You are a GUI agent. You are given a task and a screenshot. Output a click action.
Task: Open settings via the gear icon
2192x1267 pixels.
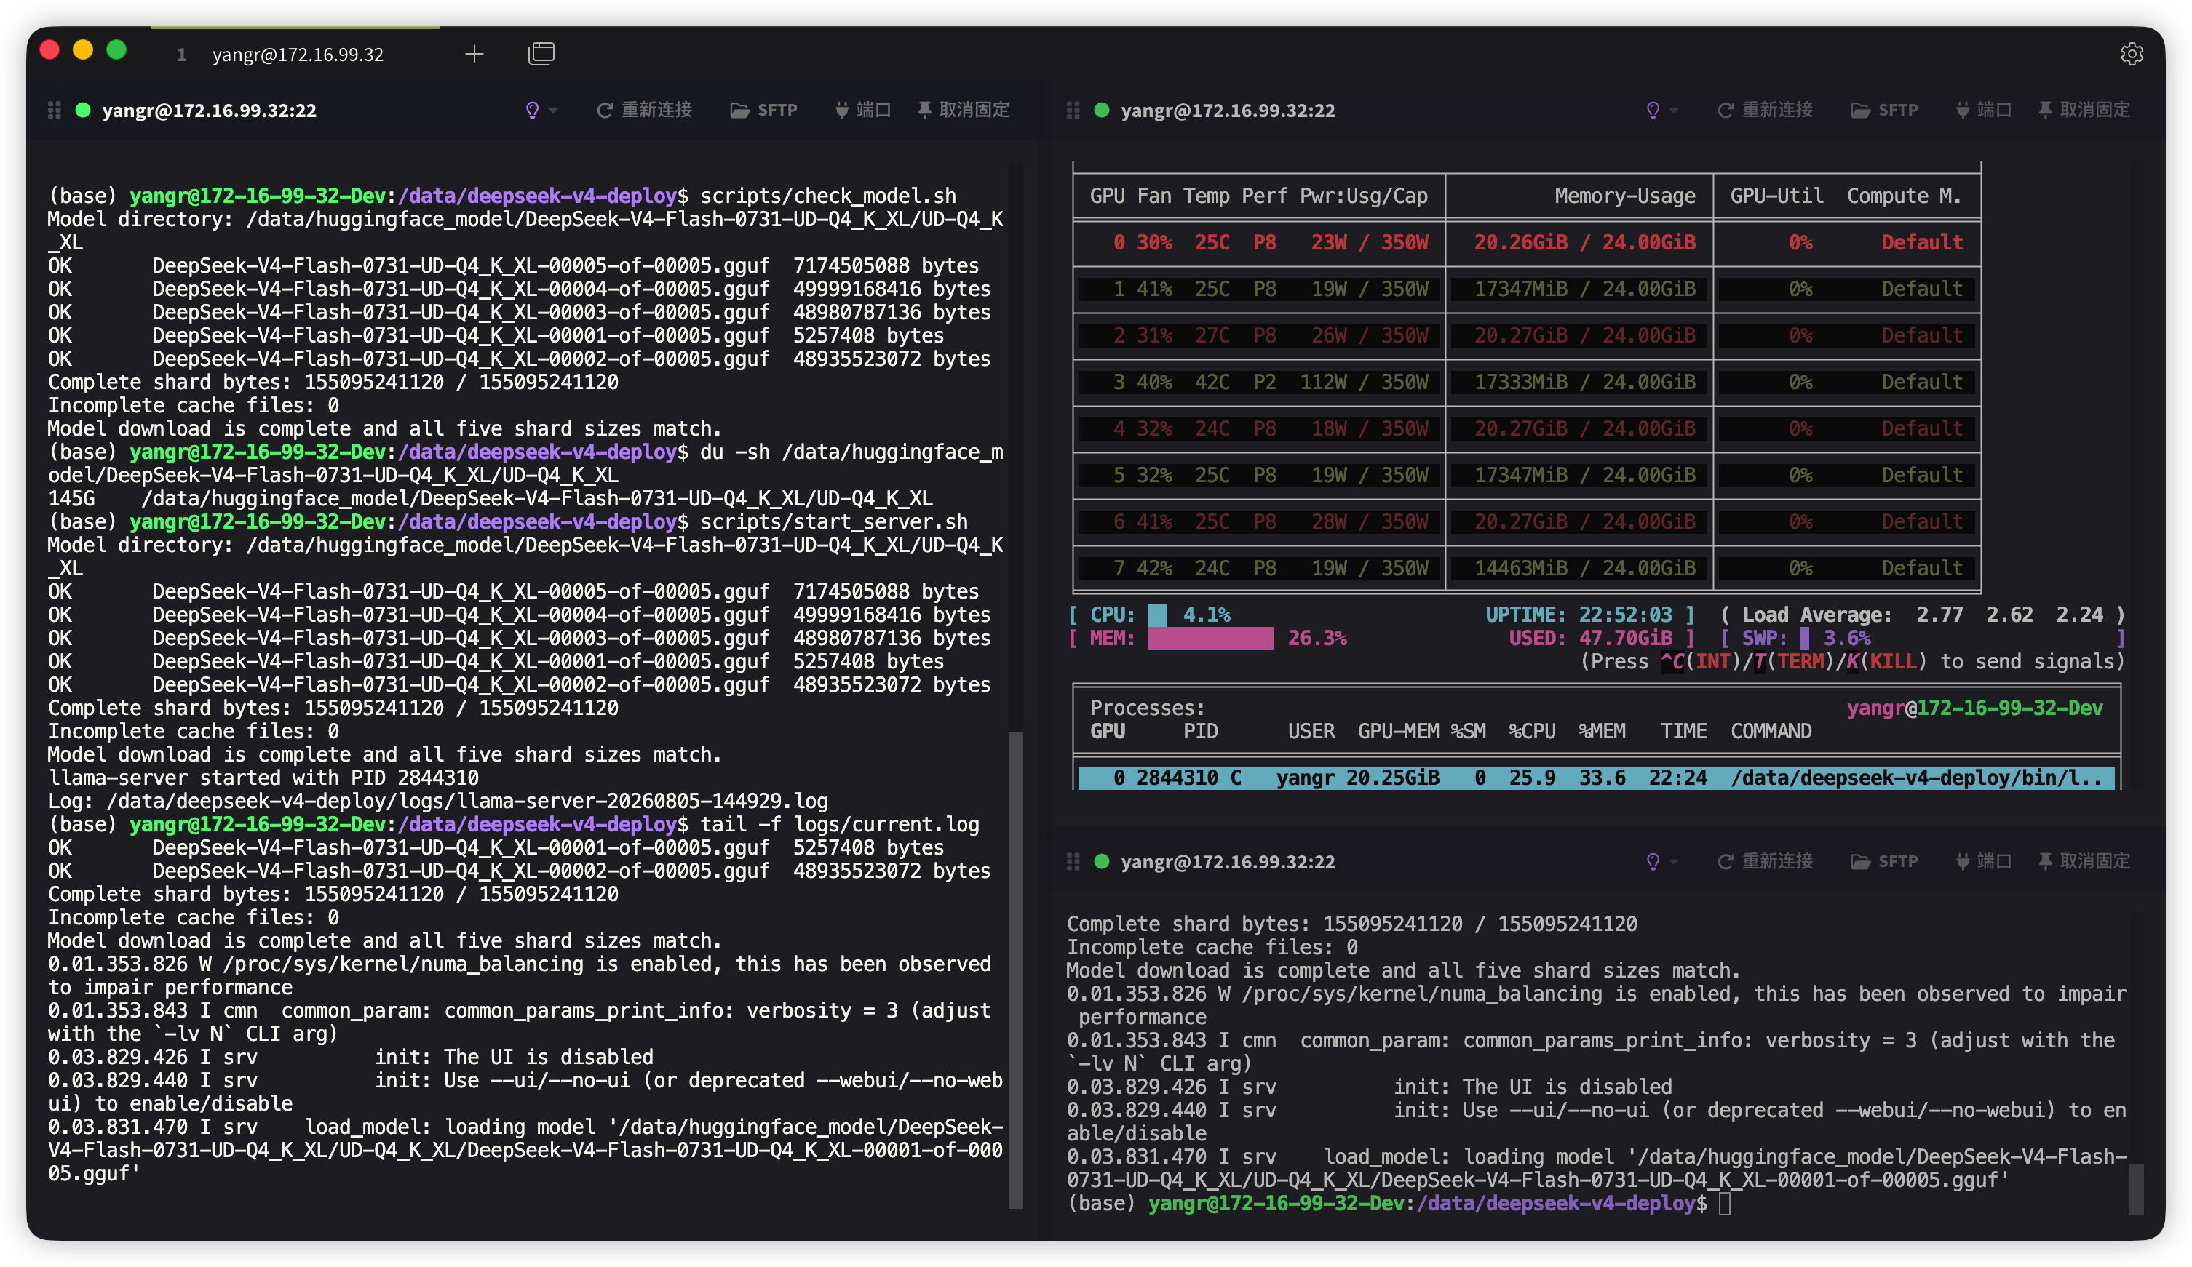pos(2131,54)
